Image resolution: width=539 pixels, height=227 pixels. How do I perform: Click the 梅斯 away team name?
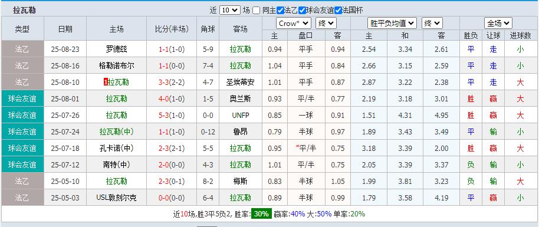point(241,181)
